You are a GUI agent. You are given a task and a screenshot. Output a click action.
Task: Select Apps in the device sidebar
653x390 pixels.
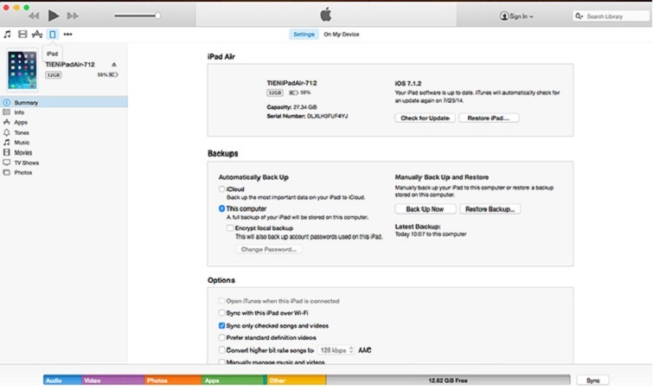pos(21,123)
